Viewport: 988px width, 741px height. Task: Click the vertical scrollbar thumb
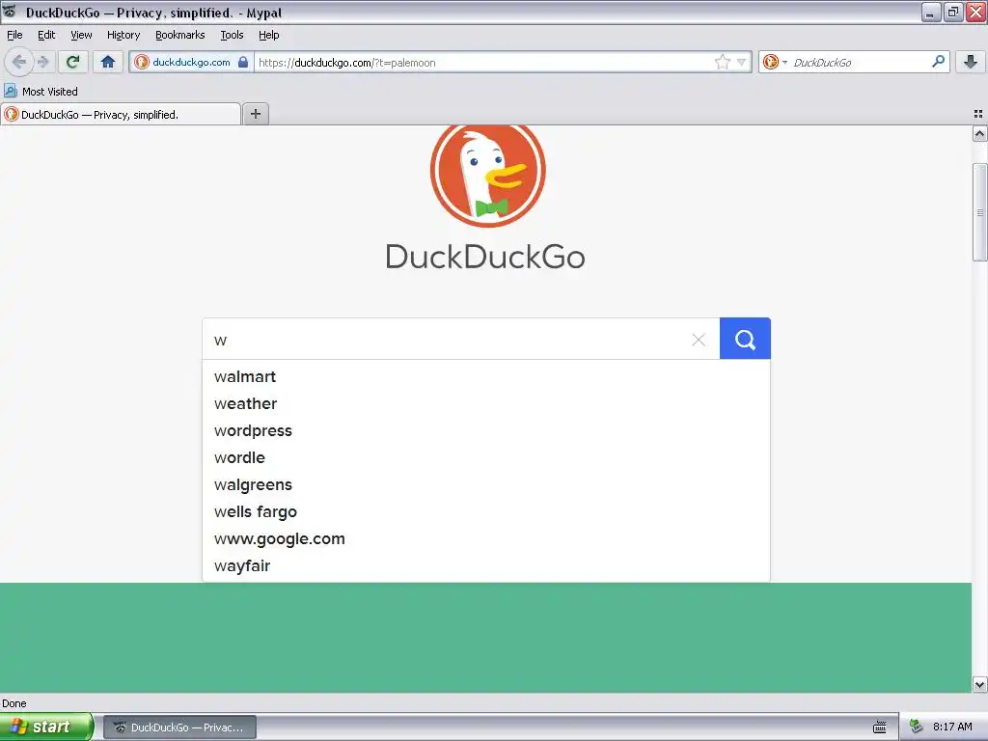pos(979,211)
